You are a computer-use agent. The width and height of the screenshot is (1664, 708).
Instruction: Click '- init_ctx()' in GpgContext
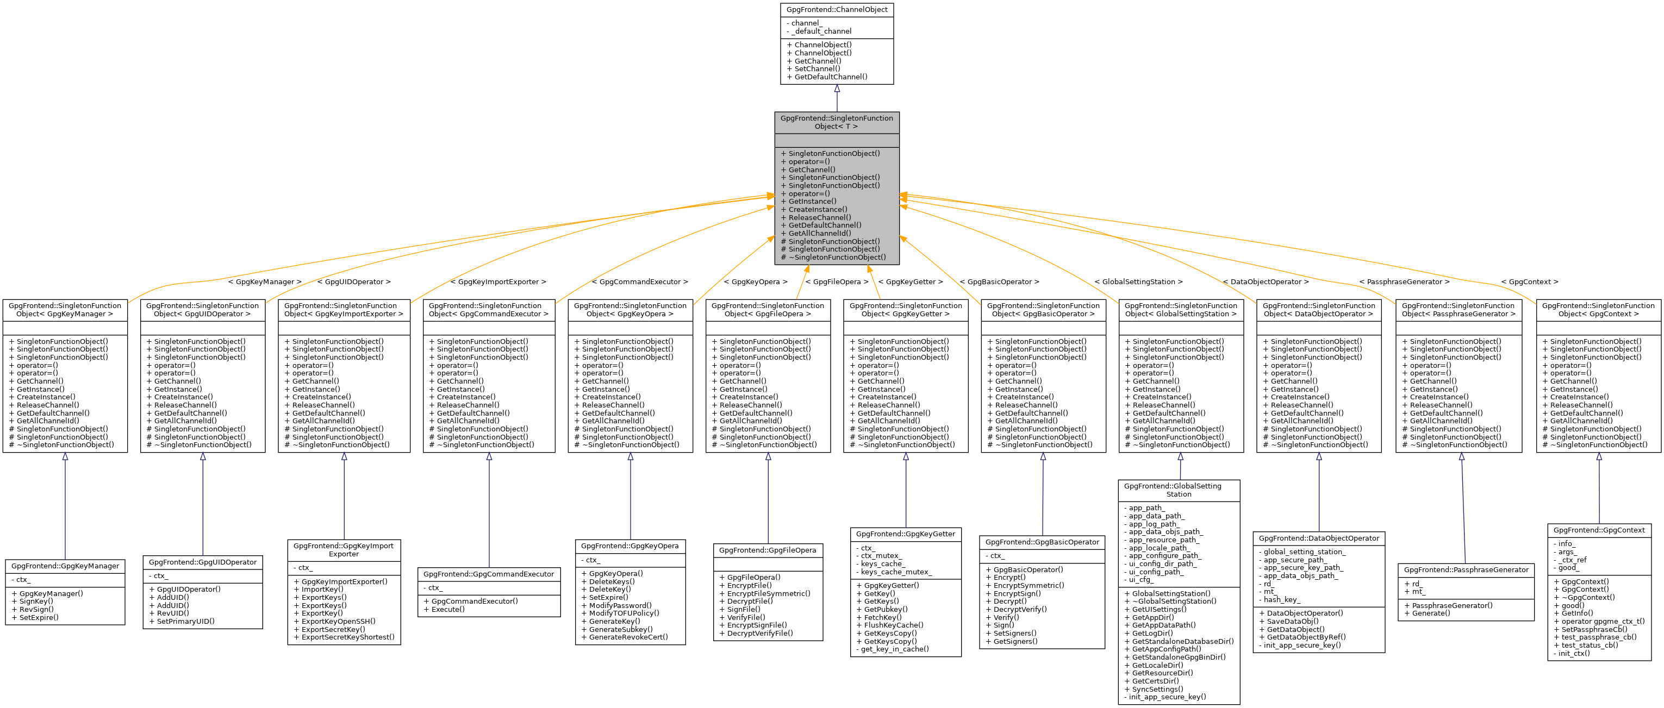[1572, 653]
